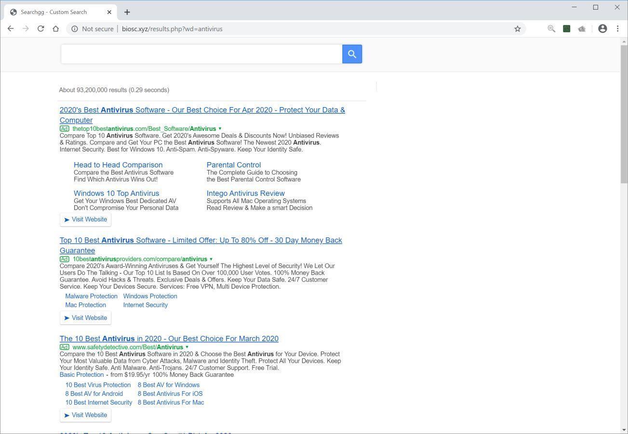The height and width of the screenshot is (434, 628).
Task: Open the Windows Protection link
Action: (150, 296)
